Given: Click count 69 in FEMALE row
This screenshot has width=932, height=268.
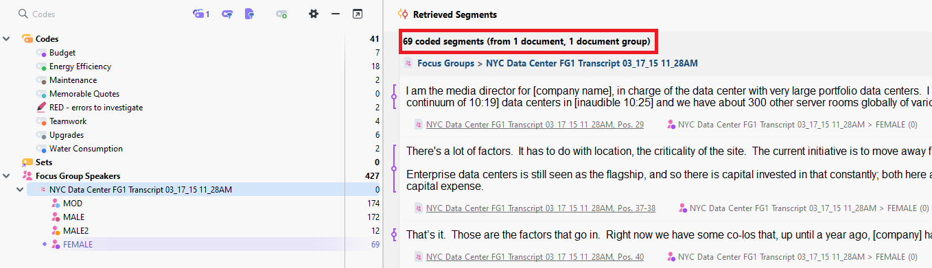Looking at the screenshot, I should 375,245.
